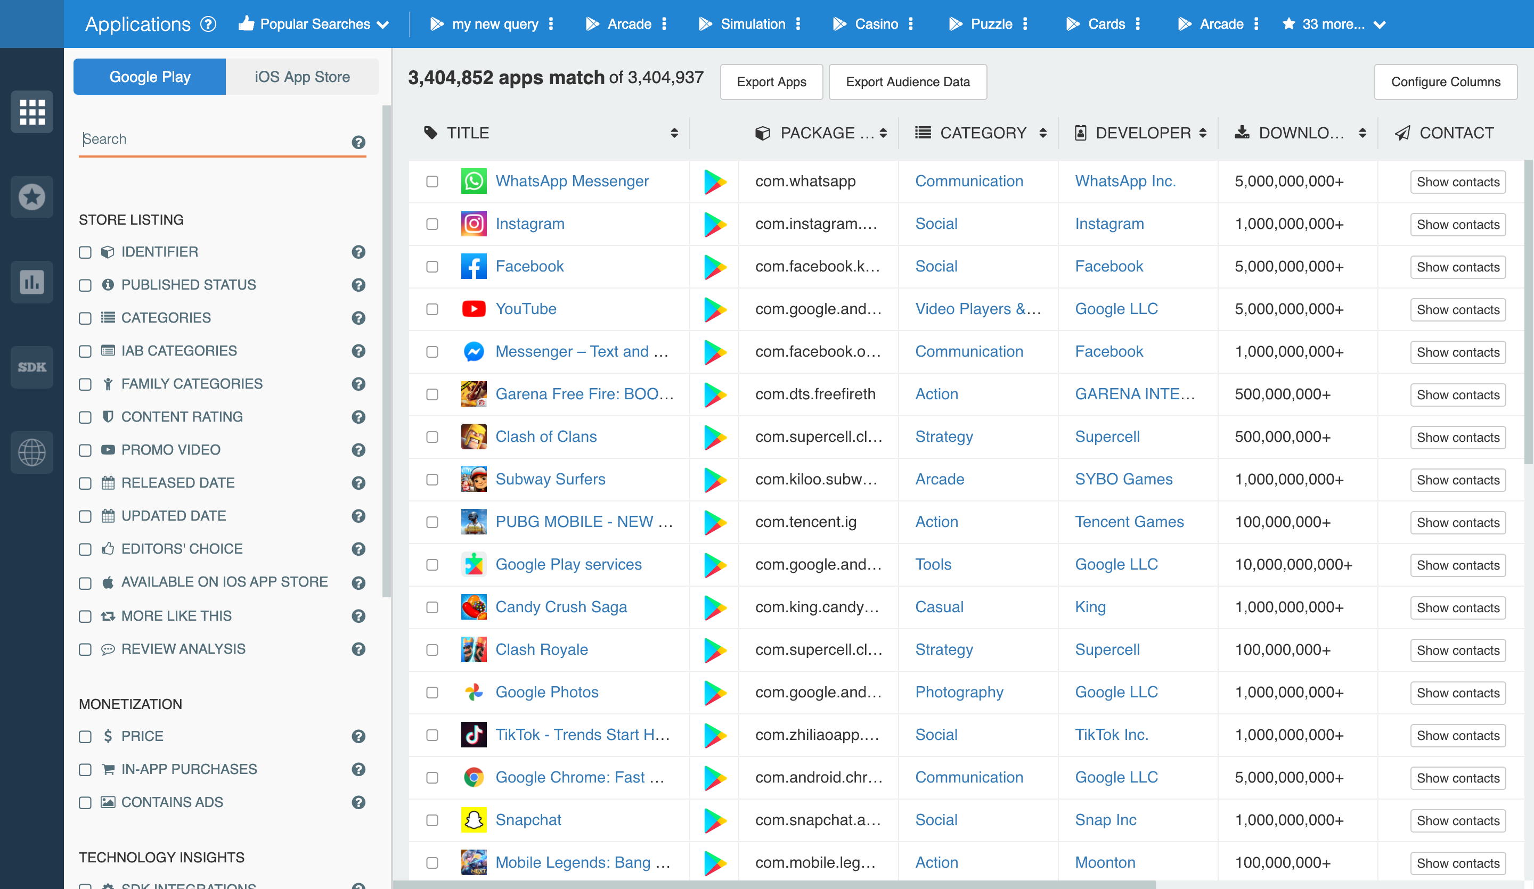Click the star favorites sidebar icon

(31, 197)
